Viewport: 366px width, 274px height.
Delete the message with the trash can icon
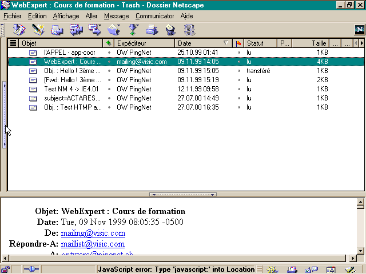pos(170,30)
